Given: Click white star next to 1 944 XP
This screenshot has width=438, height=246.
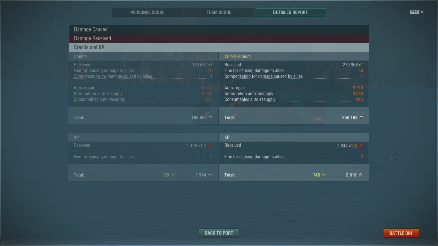Looking at the screenshot, I should click(210, 175).
